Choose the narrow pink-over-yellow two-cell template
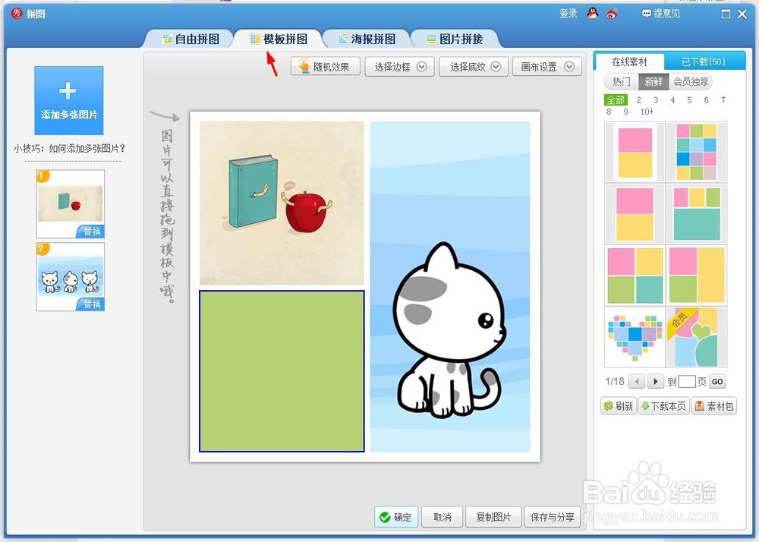The image size is (759, 542). [635, 152]
